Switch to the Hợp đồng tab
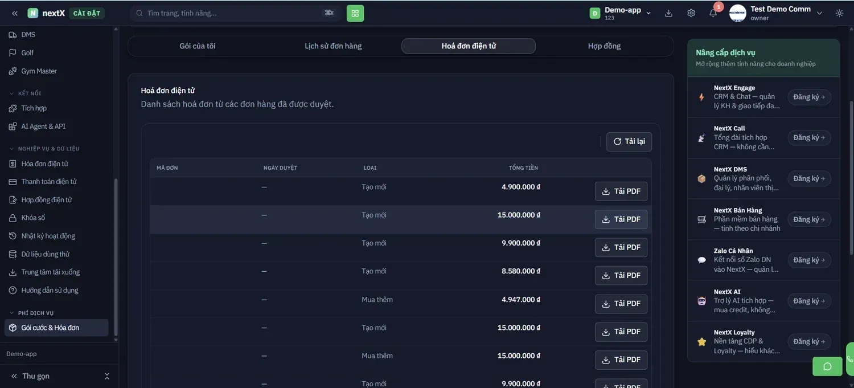The width and height of the screenshot is (854, 388). (604, 46)
